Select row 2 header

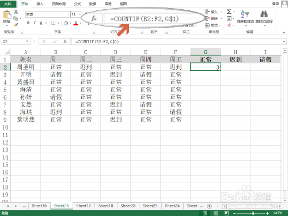point(5,67)
